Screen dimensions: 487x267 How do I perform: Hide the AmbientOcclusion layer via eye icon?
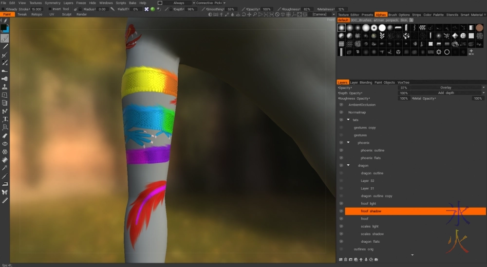(x=341, y=105)
